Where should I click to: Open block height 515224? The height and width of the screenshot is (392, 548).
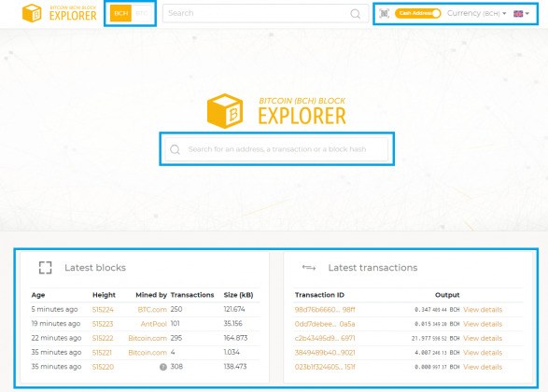tap(103, 310)
